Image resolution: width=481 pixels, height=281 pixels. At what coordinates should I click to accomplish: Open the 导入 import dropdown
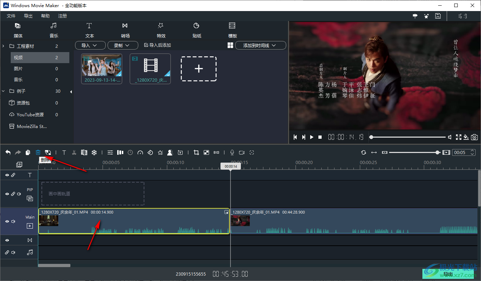[x=90, y=45]
